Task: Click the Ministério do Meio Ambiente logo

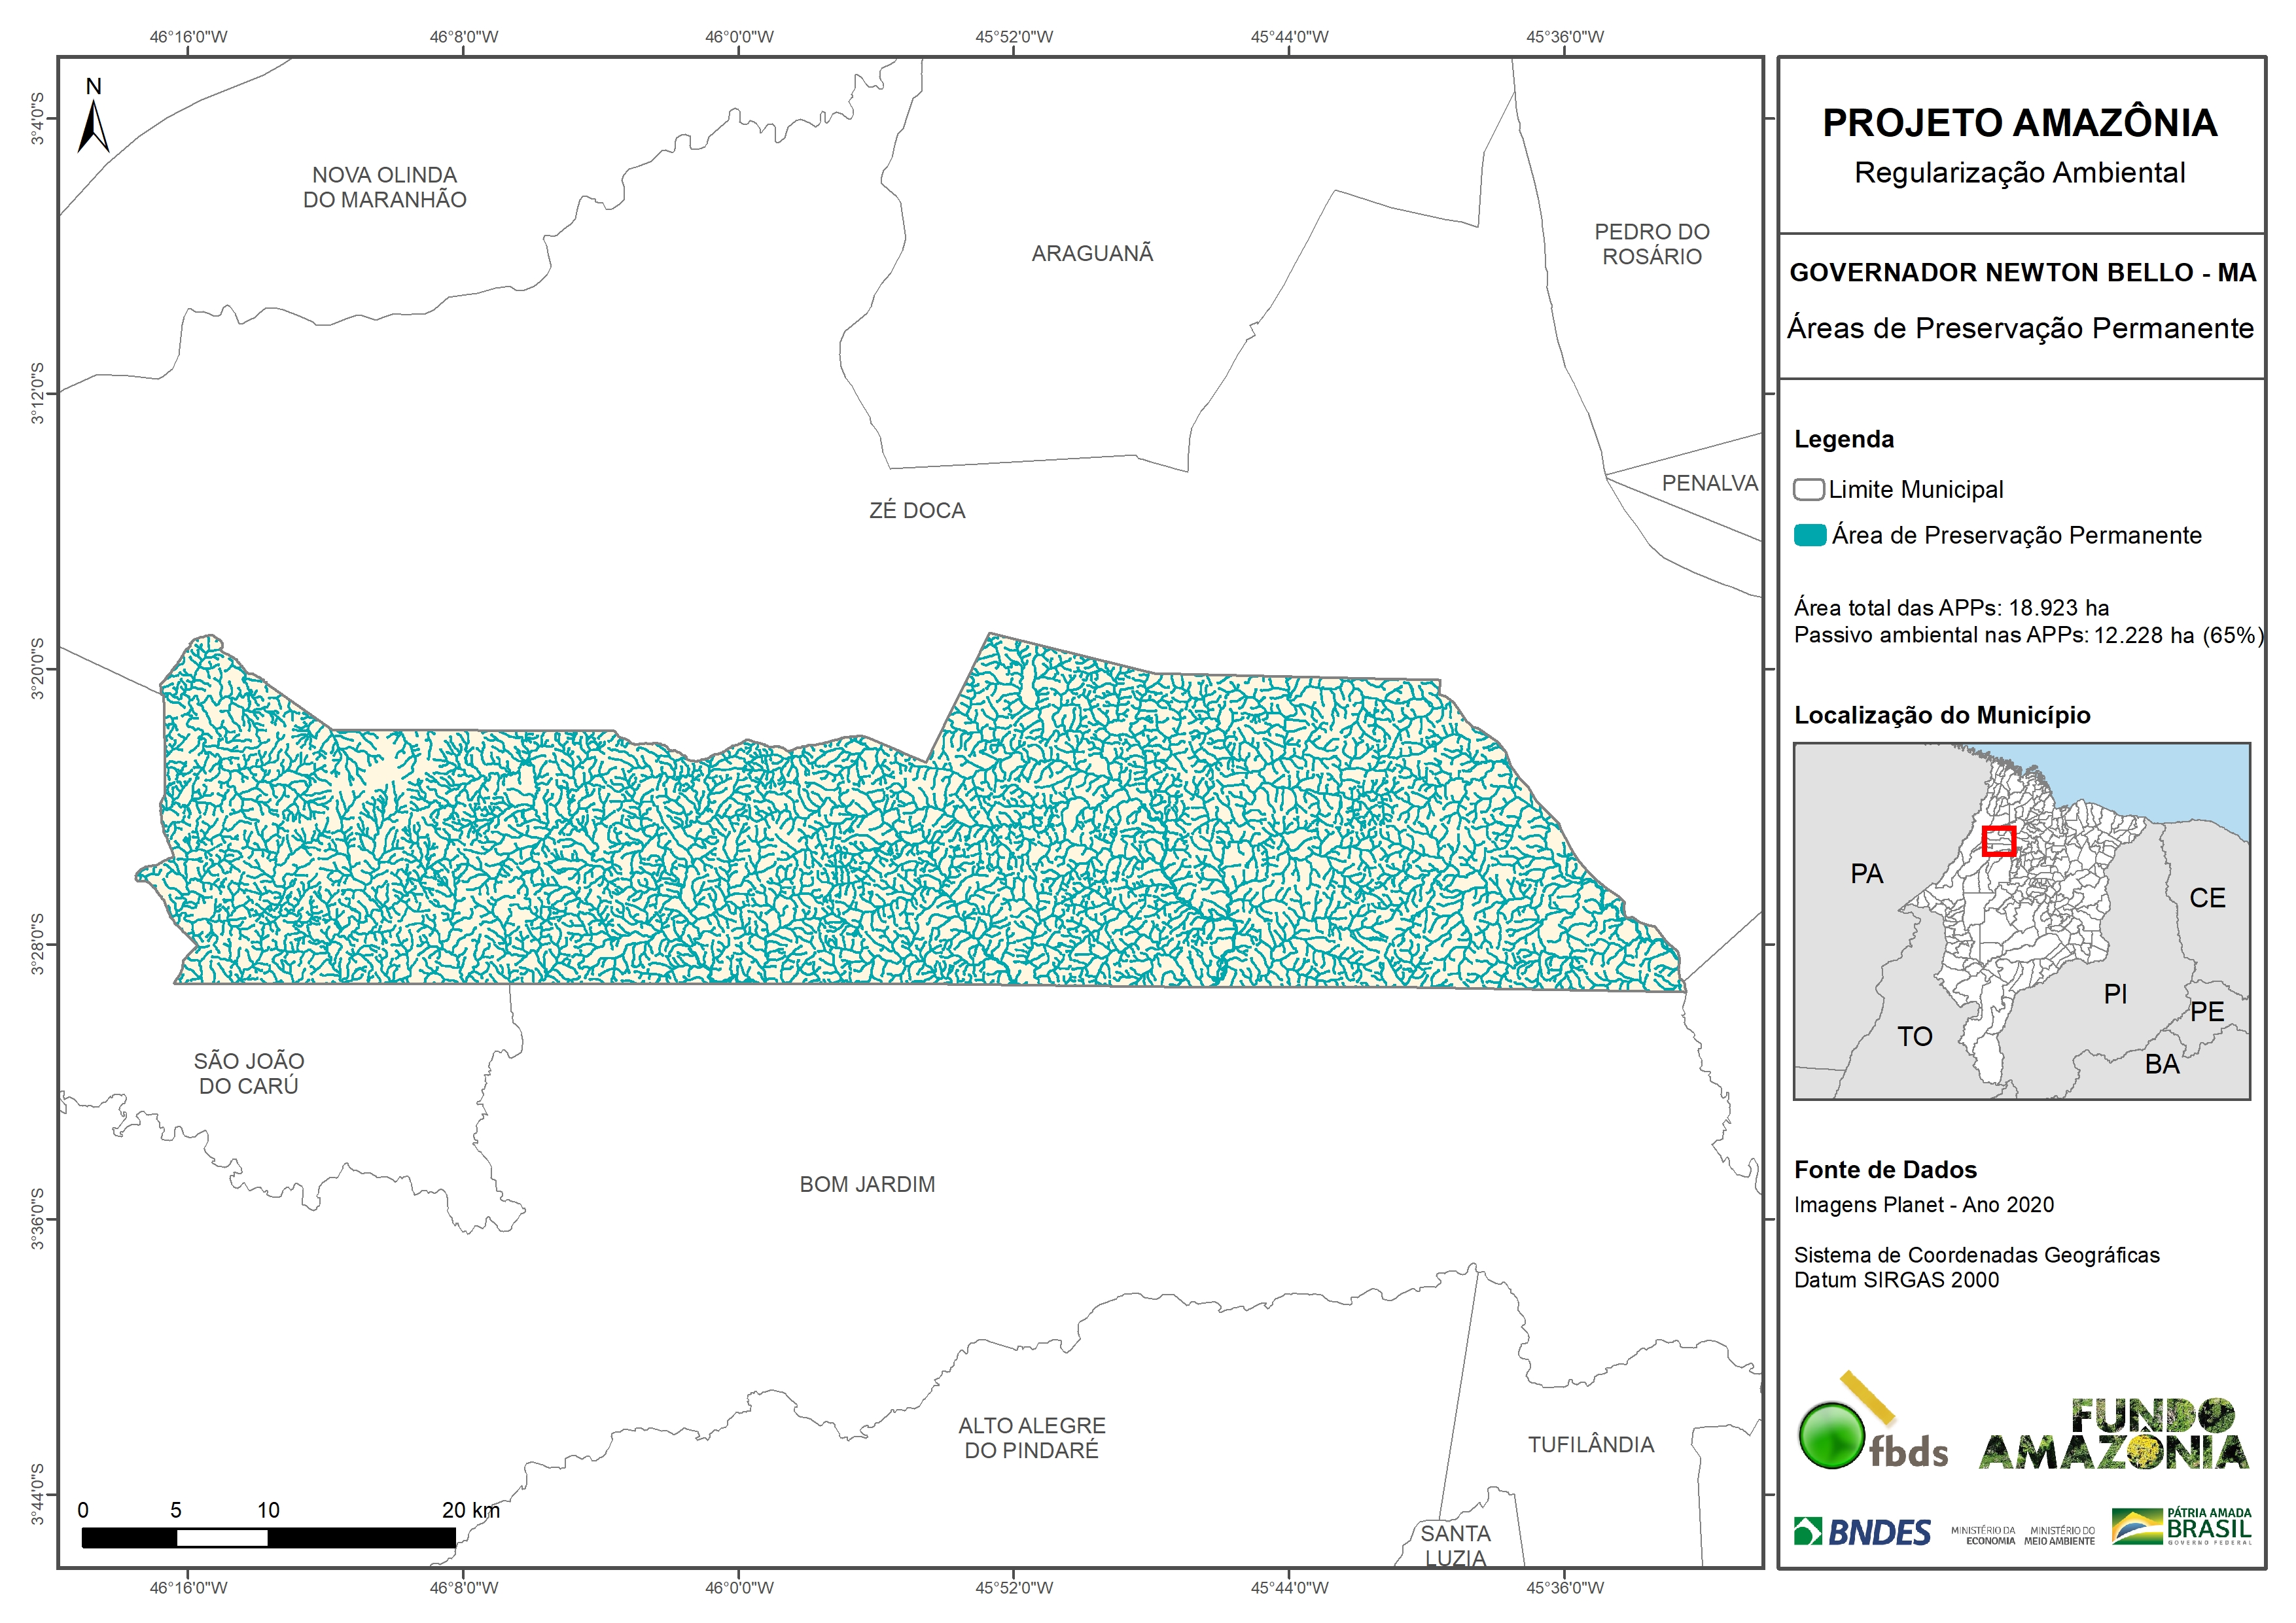Action: click(2059, 1536)
